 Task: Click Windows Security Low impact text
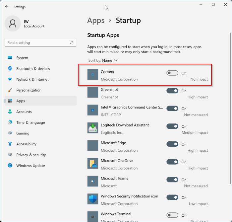(x=198, y=204)
